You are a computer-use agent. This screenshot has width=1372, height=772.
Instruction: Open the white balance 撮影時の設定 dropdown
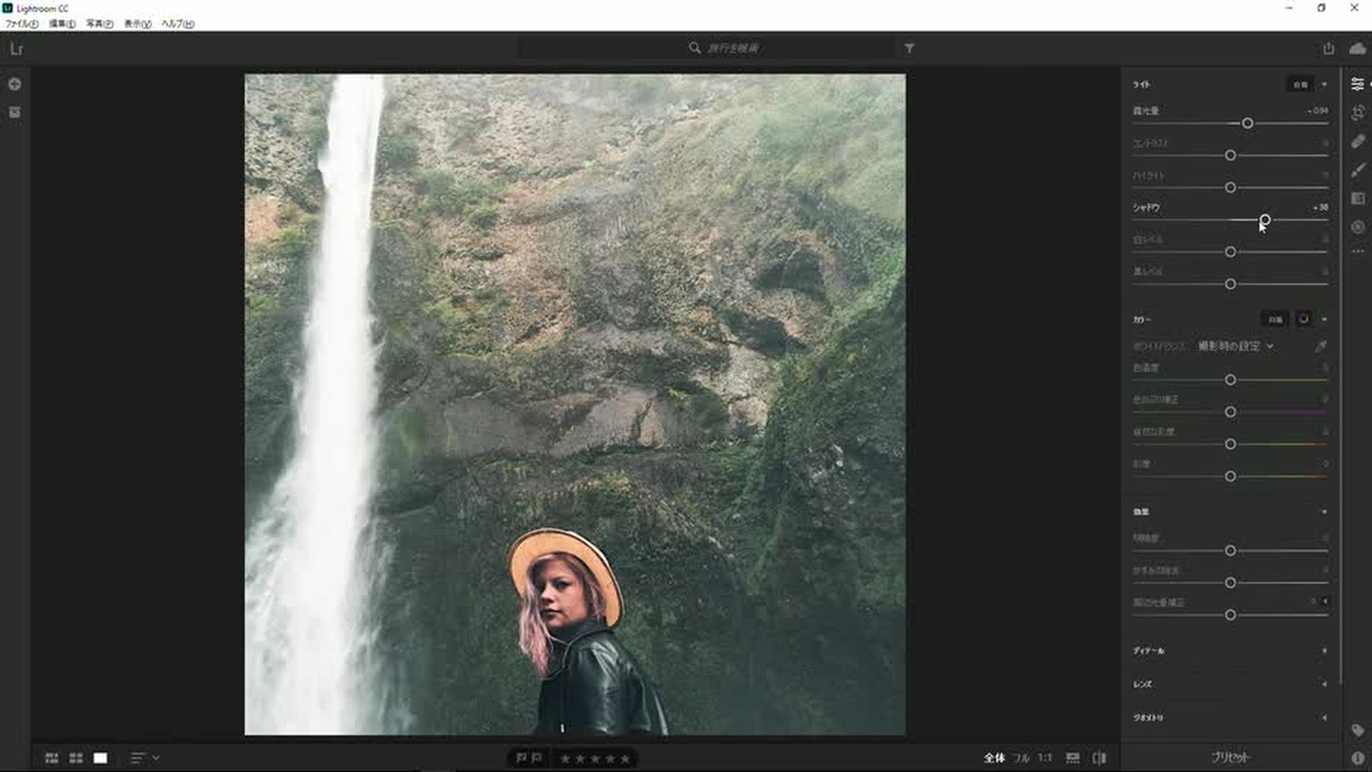1236,346
